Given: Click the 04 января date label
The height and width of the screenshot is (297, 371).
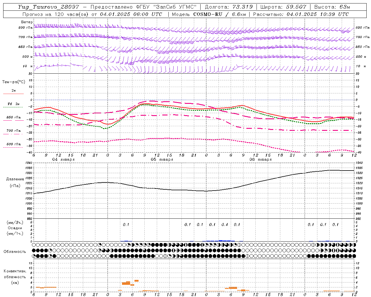Looking at the screenshot, I should 63,160.
